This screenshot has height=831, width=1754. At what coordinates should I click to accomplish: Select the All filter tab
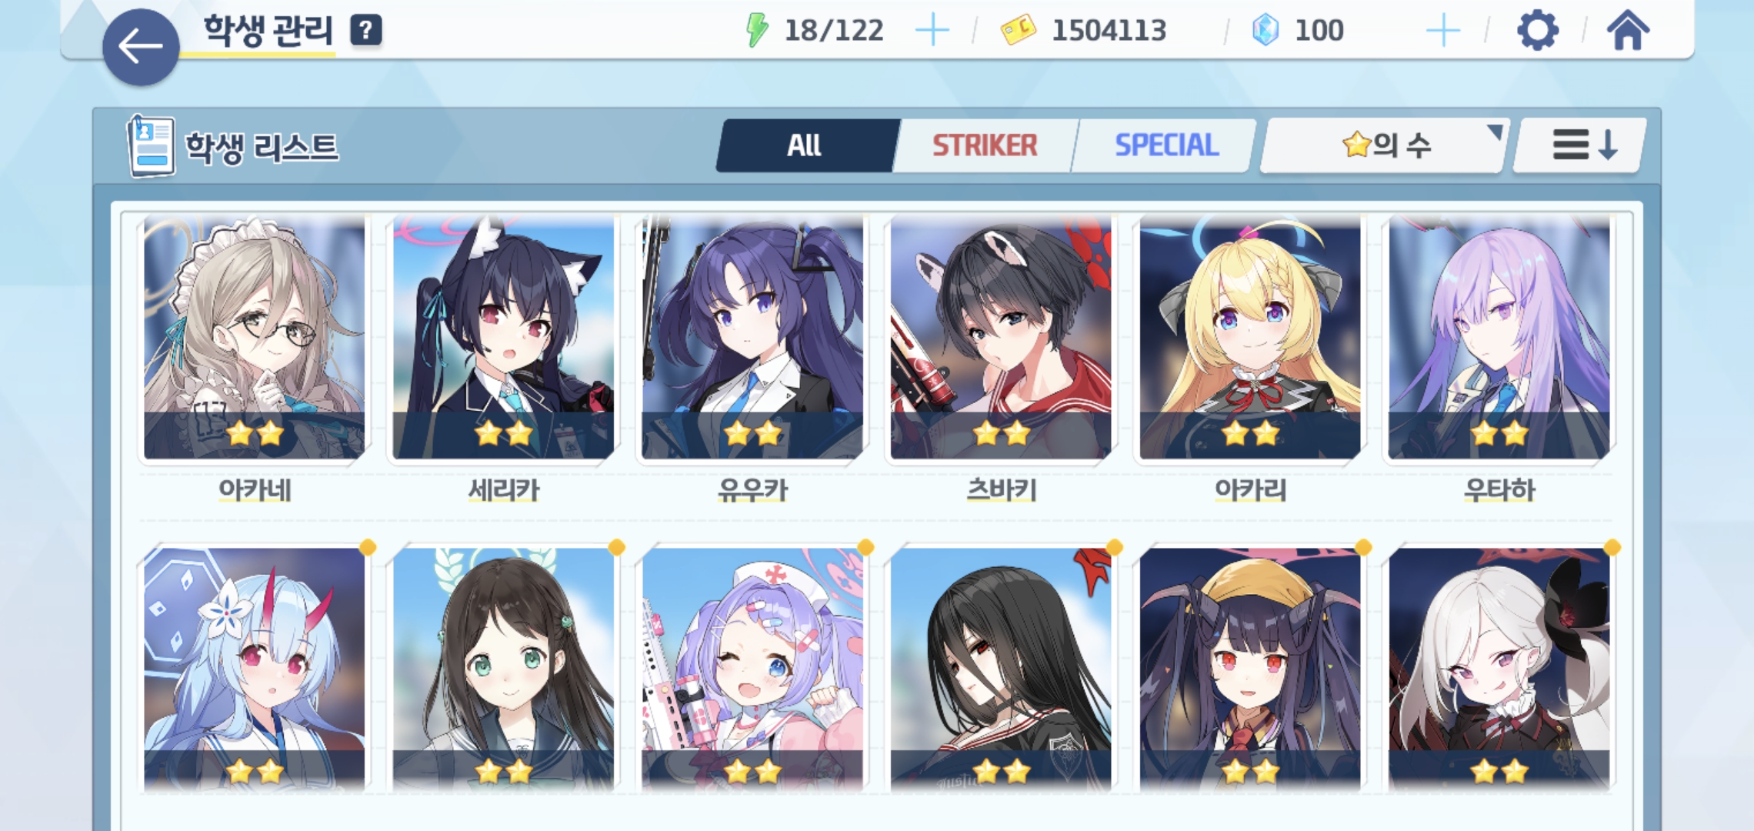[x=805, y=145]
